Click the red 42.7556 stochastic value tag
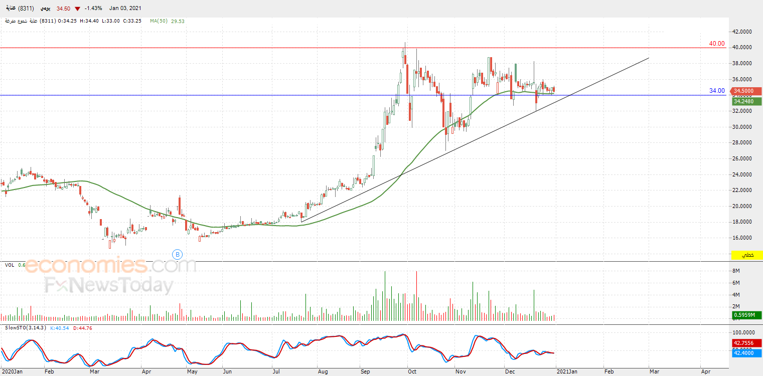The height and width of the screenshot is (376, 763). click(x=746, y=343)
